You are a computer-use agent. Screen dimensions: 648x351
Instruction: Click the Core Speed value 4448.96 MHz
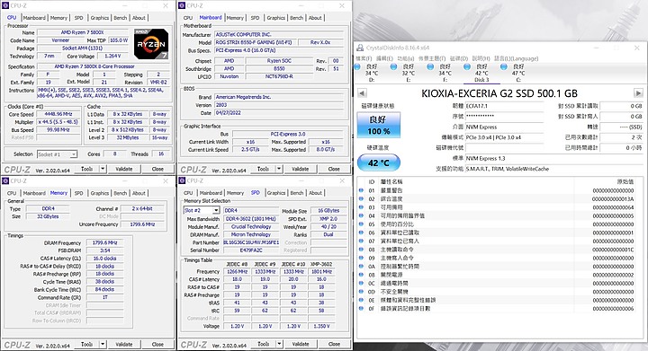click(x=58, y=114)
